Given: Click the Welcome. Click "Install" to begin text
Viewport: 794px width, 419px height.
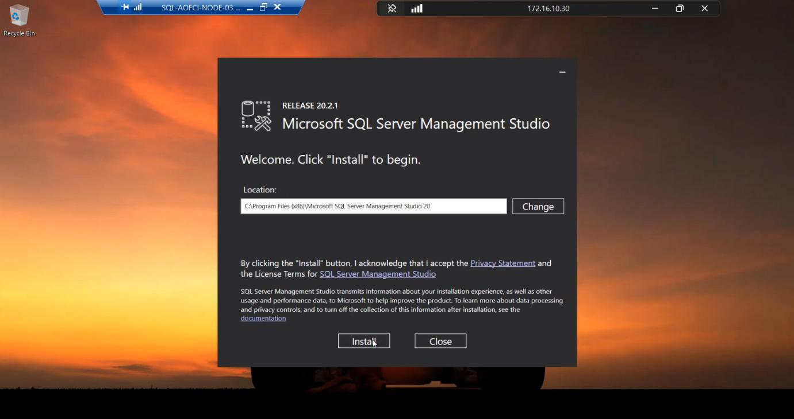Looking at the screenshot, I should (x=331, y=160).
